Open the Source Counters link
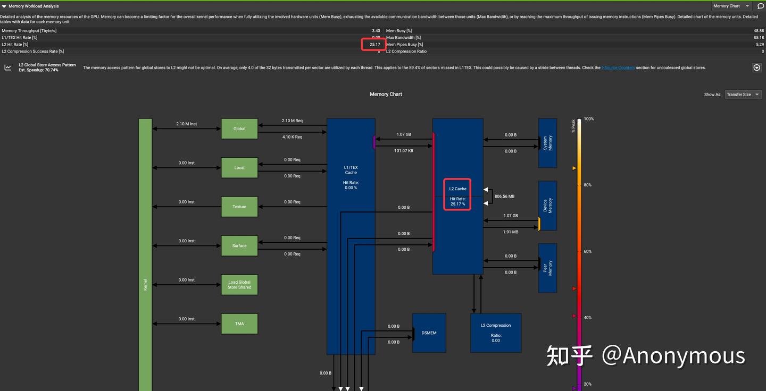This screenshot has width=766, height=391. [x=618, y=67]
